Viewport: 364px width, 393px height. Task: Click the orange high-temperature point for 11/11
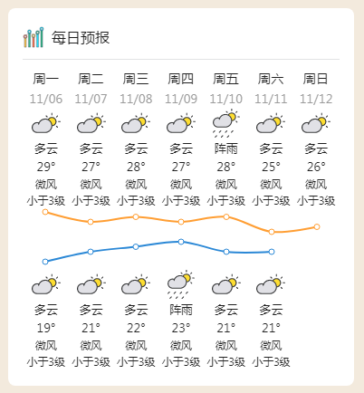[272, 232]
